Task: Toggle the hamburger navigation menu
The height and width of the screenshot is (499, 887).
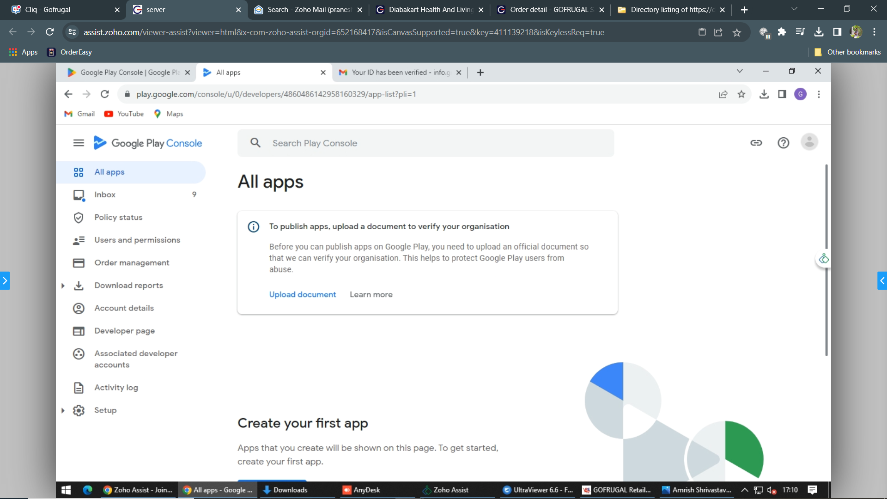Action: pos(79,143)
